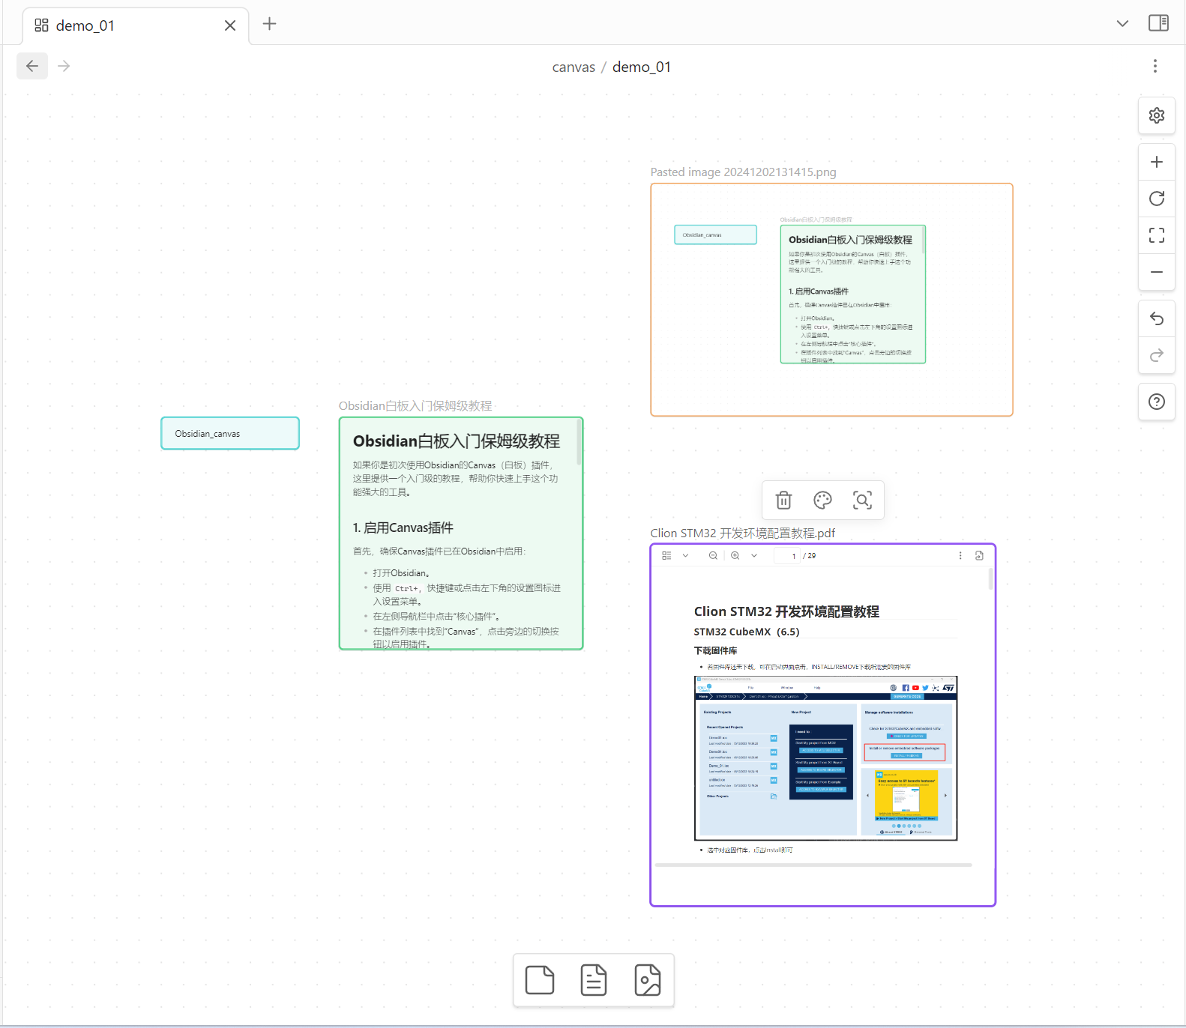This screenshot has height=1028, width=1186.
Task: Expand PDF sidebar options chevron
Action: click(x=685, y=556)
